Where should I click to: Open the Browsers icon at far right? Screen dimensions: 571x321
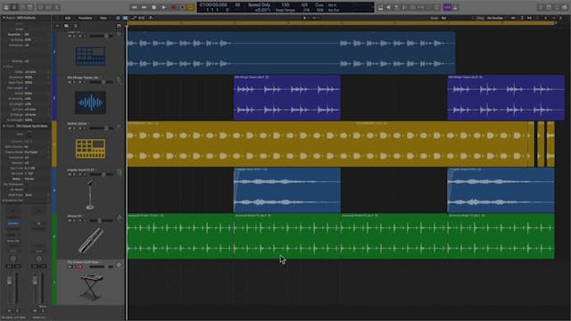(x=565, y=7)
